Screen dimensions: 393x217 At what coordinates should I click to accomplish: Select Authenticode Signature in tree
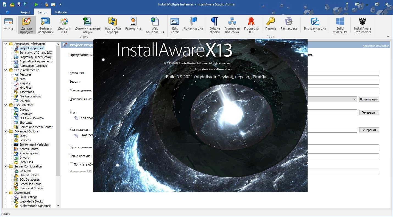[x=35, y=206]
